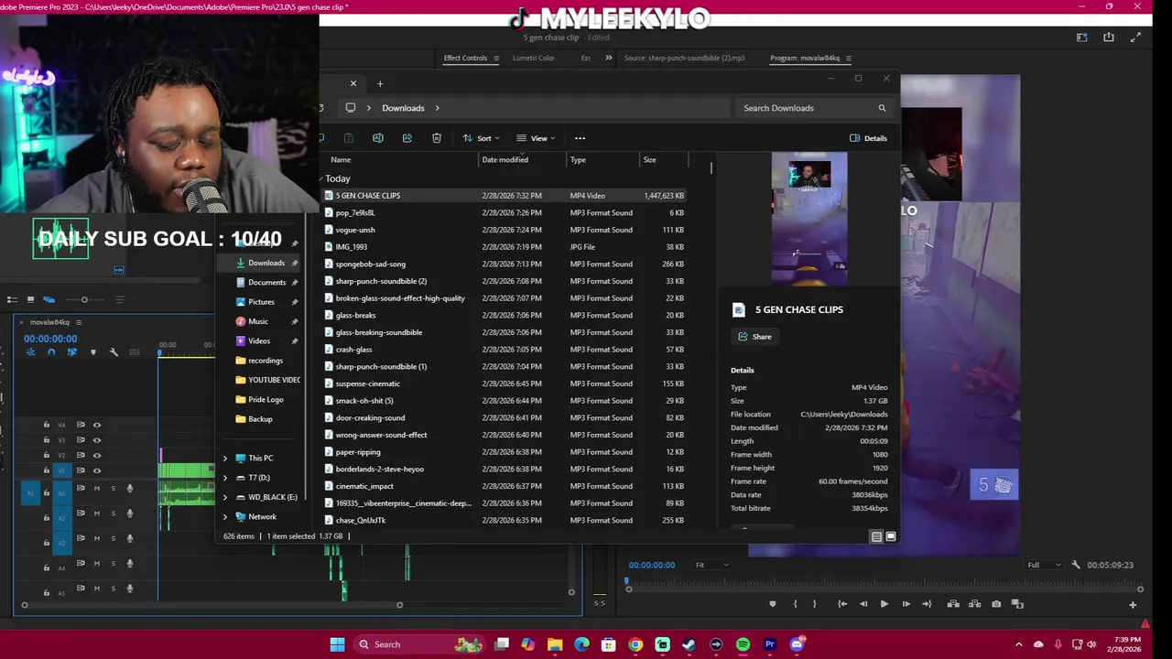Screen dimensions: 1172x659
Task: Click Play button in Program monitor
Action: (884, 604)
